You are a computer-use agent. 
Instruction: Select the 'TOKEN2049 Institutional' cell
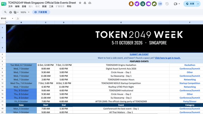click(x=121, y=90)
